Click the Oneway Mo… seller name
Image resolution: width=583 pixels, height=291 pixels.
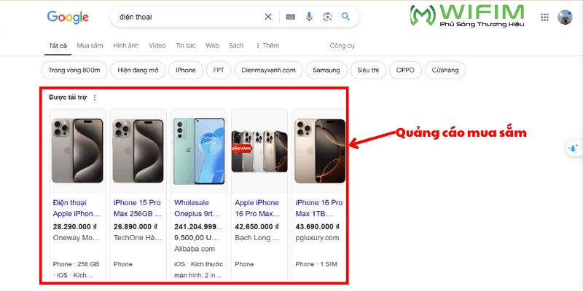pos(77,238)
